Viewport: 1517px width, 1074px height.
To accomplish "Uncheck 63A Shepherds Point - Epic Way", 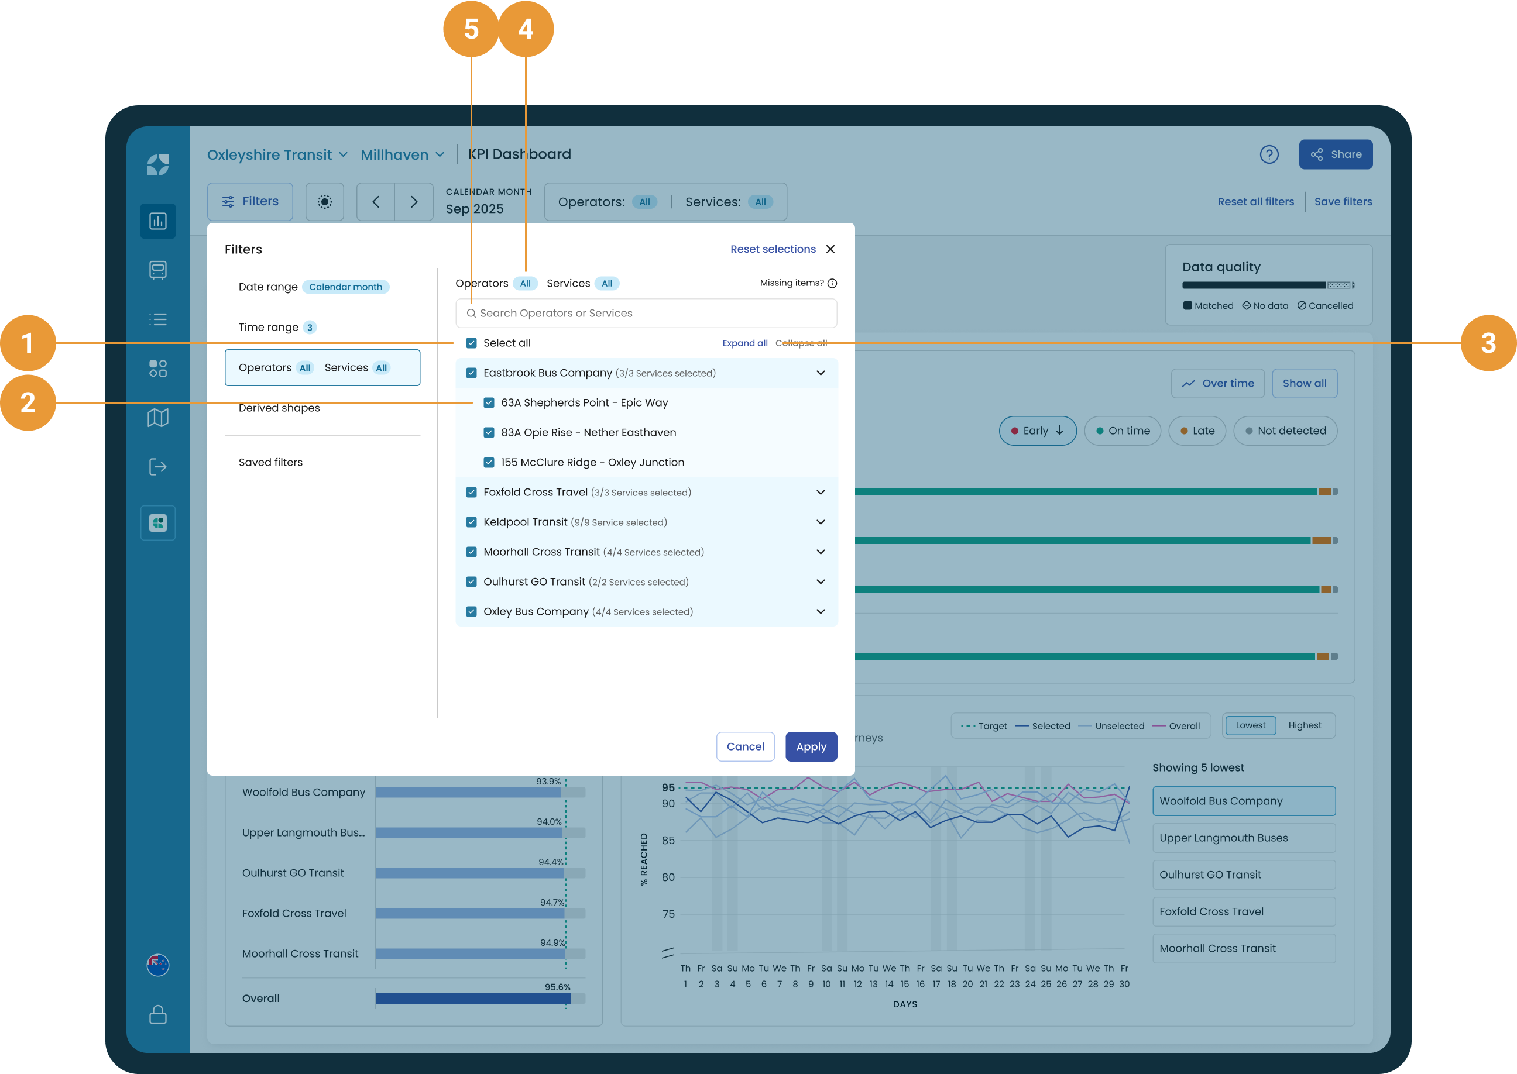I will (x=489, y=402).
